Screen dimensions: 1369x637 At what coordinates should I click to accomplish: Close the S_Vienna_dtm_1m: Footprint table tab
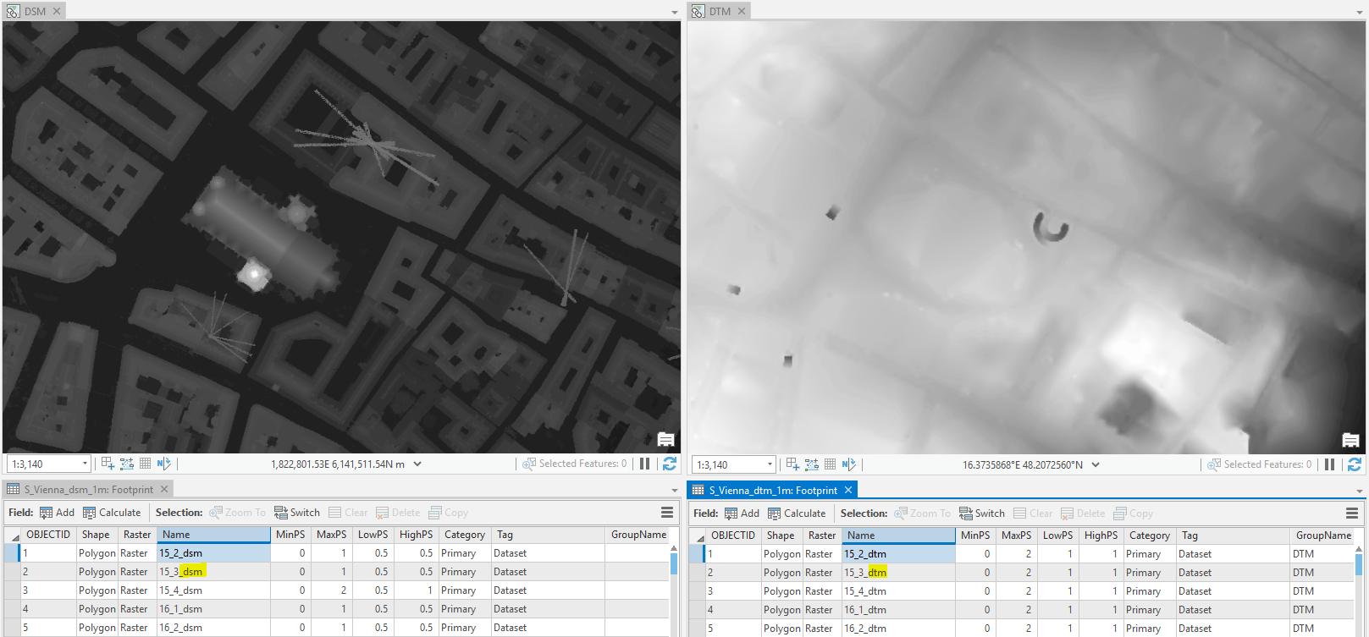[848, 490]
